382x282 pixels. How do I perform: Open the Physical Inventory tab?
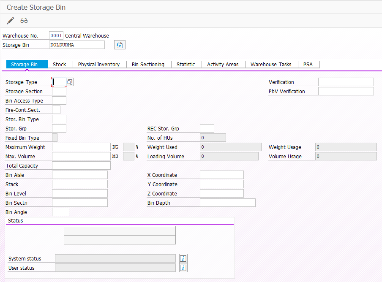pyautogui.click(x=99, y=65)
